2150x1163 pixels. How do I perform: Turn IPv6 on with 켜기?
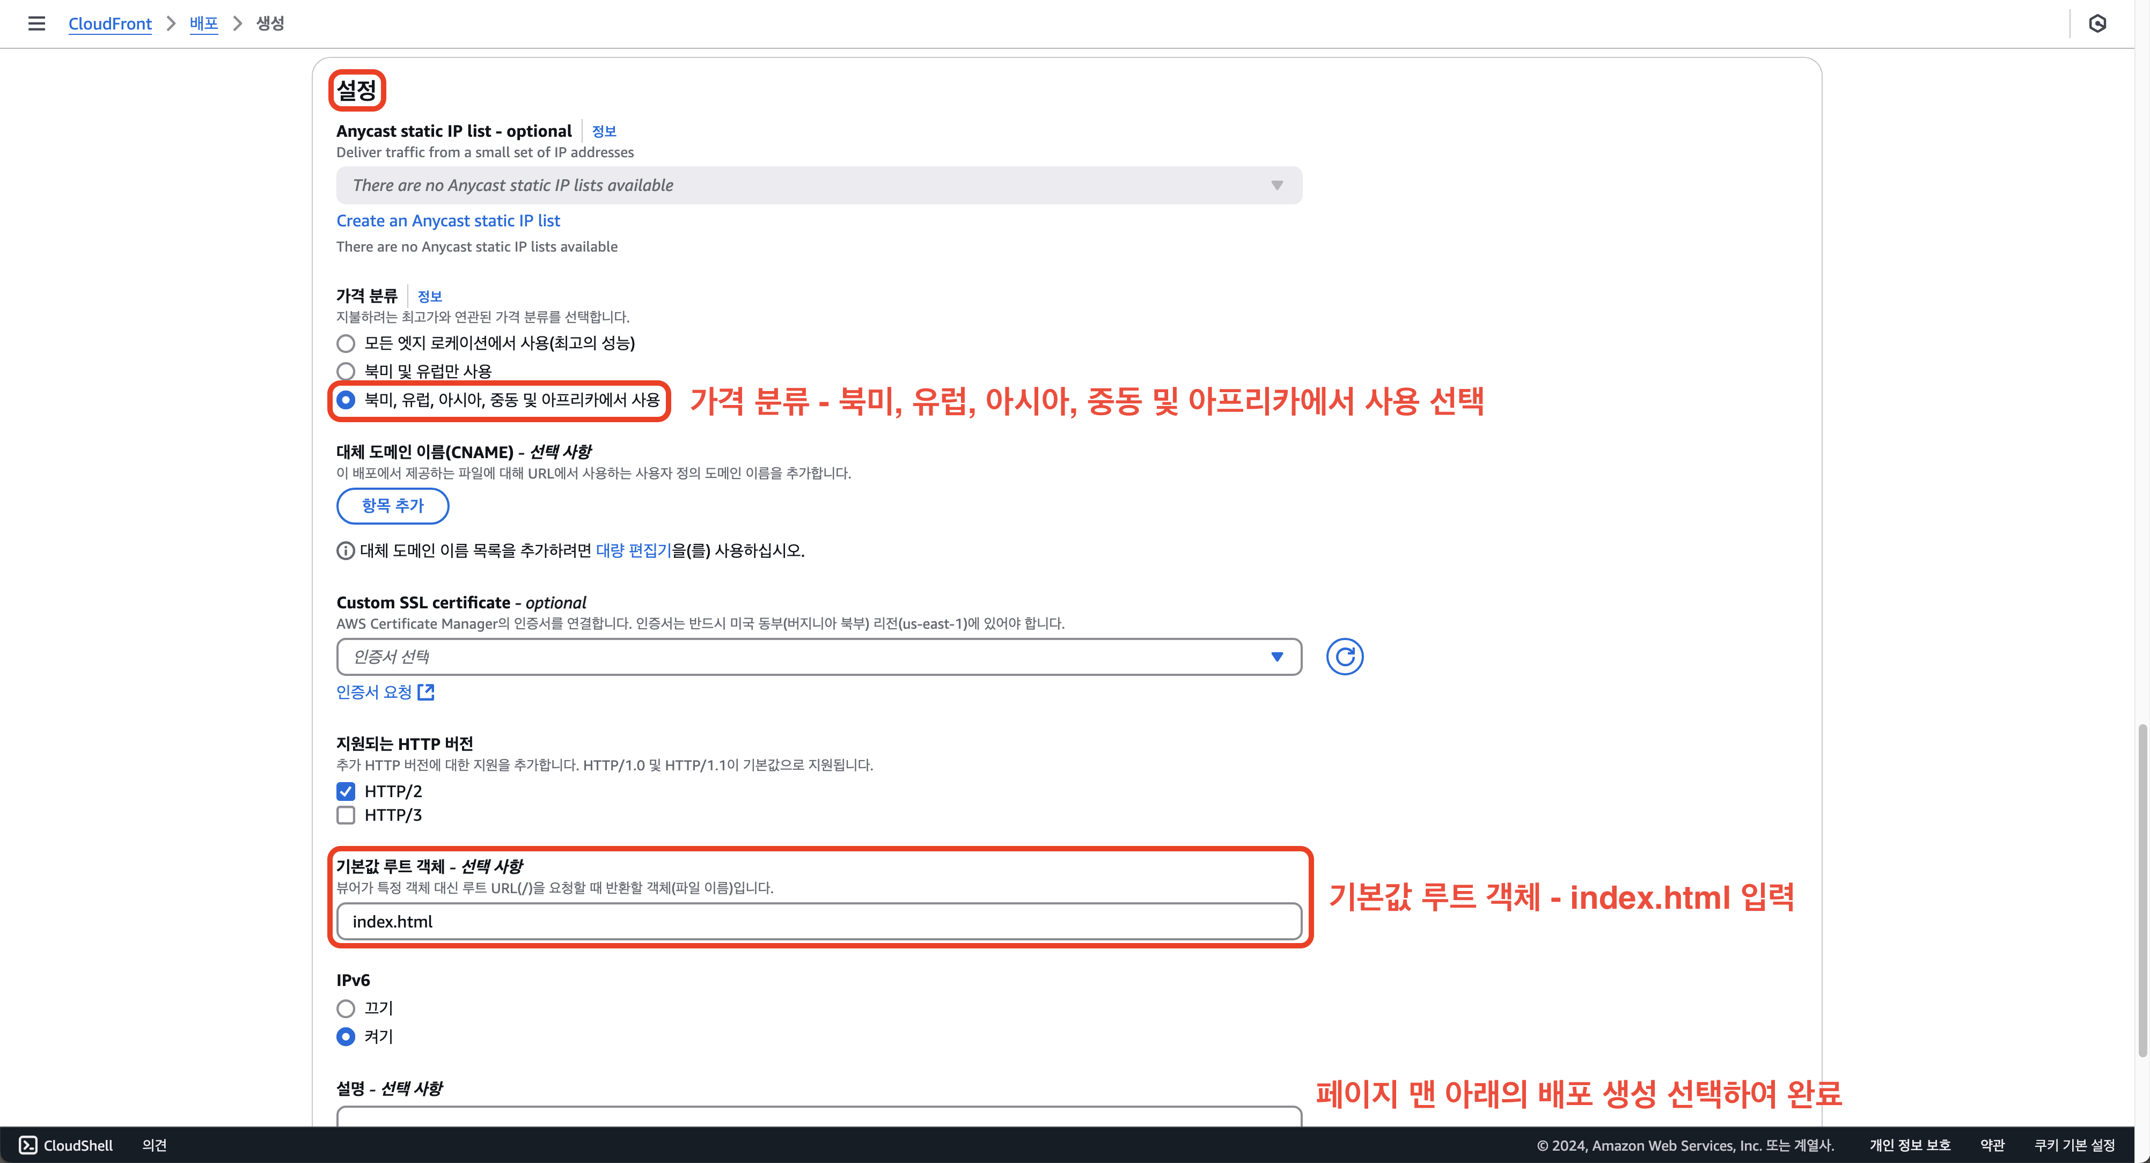tap(346, 1036)
